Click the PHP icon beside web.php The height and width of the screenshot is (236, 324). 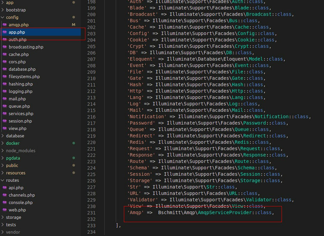tap(5, 210)
